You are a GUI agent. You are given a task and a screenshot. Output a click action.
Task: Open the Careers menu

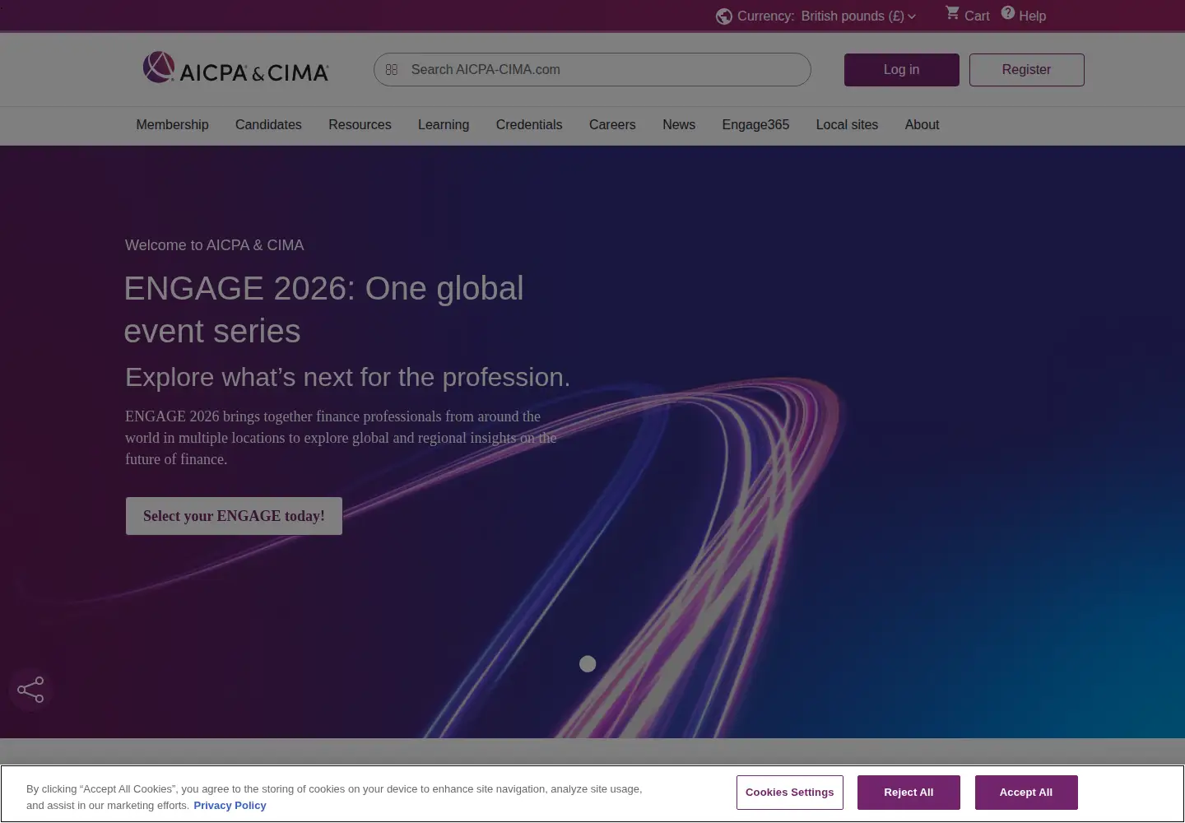pyautogui.click(x=612, y=125)
